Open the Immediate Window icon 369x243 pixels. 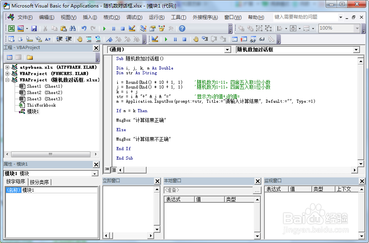(244, 39)
